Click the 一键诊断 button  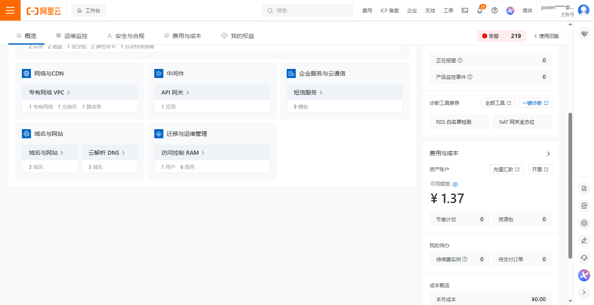[535, 103]
